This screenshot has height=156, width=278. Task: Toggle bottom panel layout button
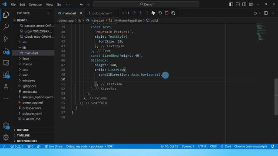238,4
